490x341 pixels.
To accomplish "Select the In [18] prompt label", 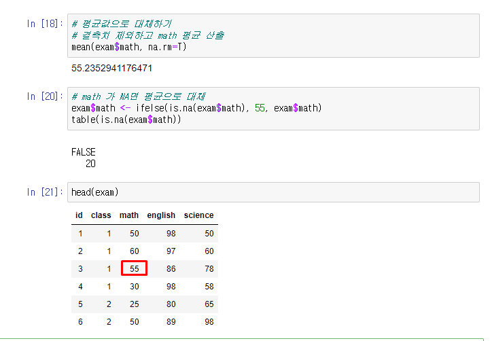I will click(45, 24).
